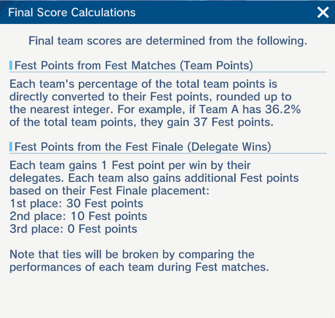Click the intro line about final team scores
The height and width of the screenshot is (318, 335).
167,41
